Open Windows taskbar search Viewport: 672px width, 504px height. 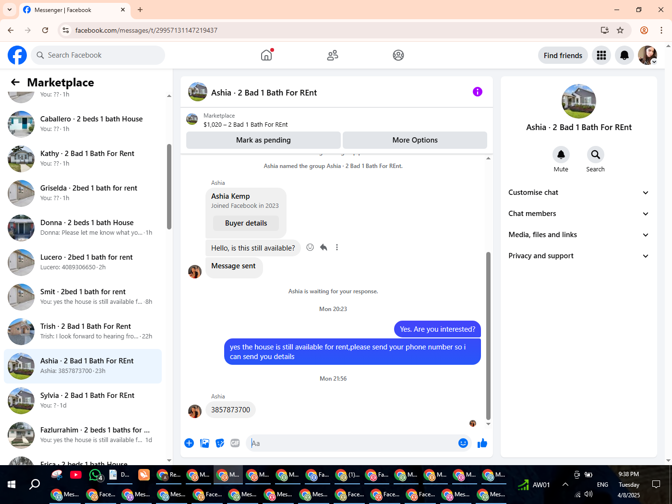(x=35, y=484)
